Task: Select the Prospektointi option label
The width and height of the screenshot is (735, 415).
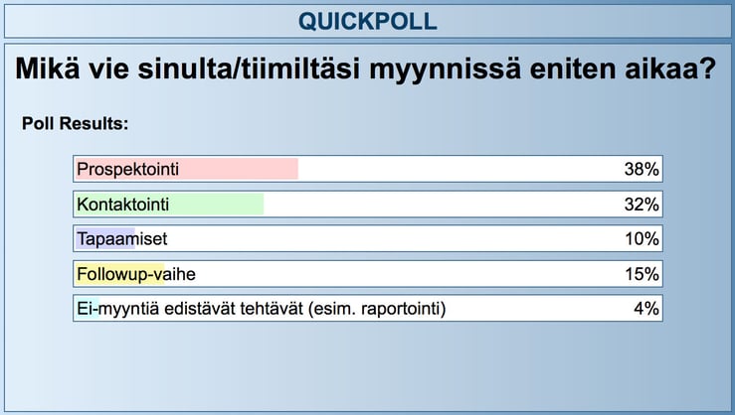Action: (128, 170)
